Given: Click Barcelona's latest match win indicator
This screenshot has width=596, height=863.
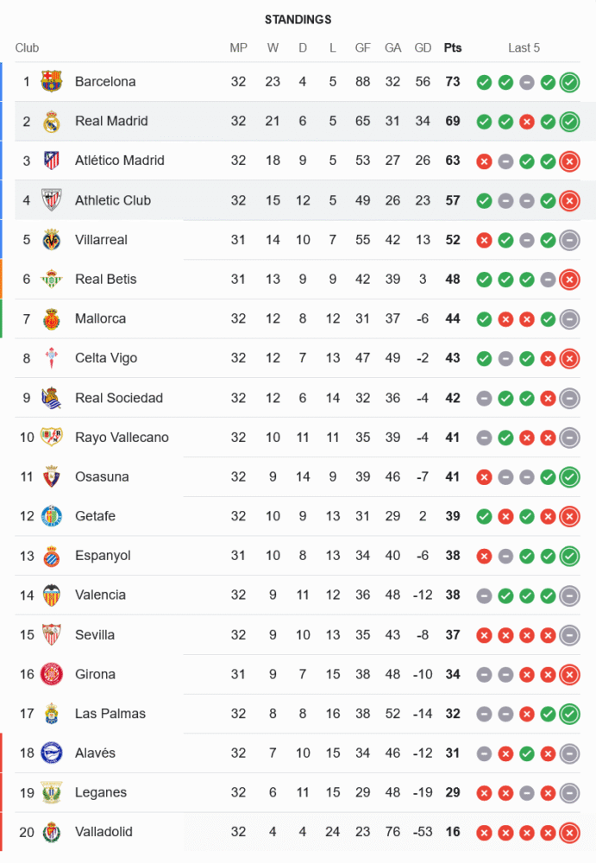Looking at the screenshot, I should (569, 82).
